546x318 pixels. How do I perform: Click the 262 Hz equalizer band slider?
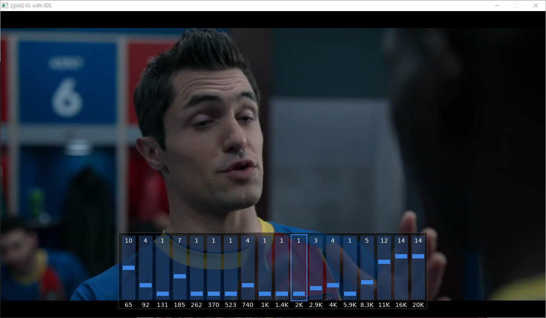(x=197, y=268)
